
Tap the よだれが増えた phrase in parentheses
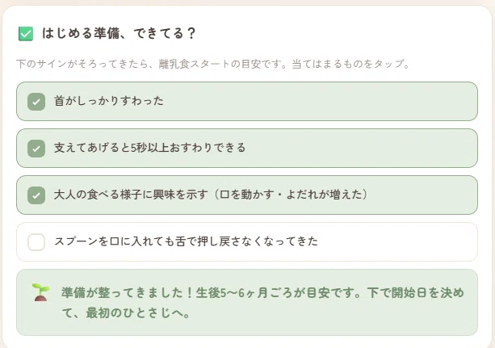tap(324, 195)
